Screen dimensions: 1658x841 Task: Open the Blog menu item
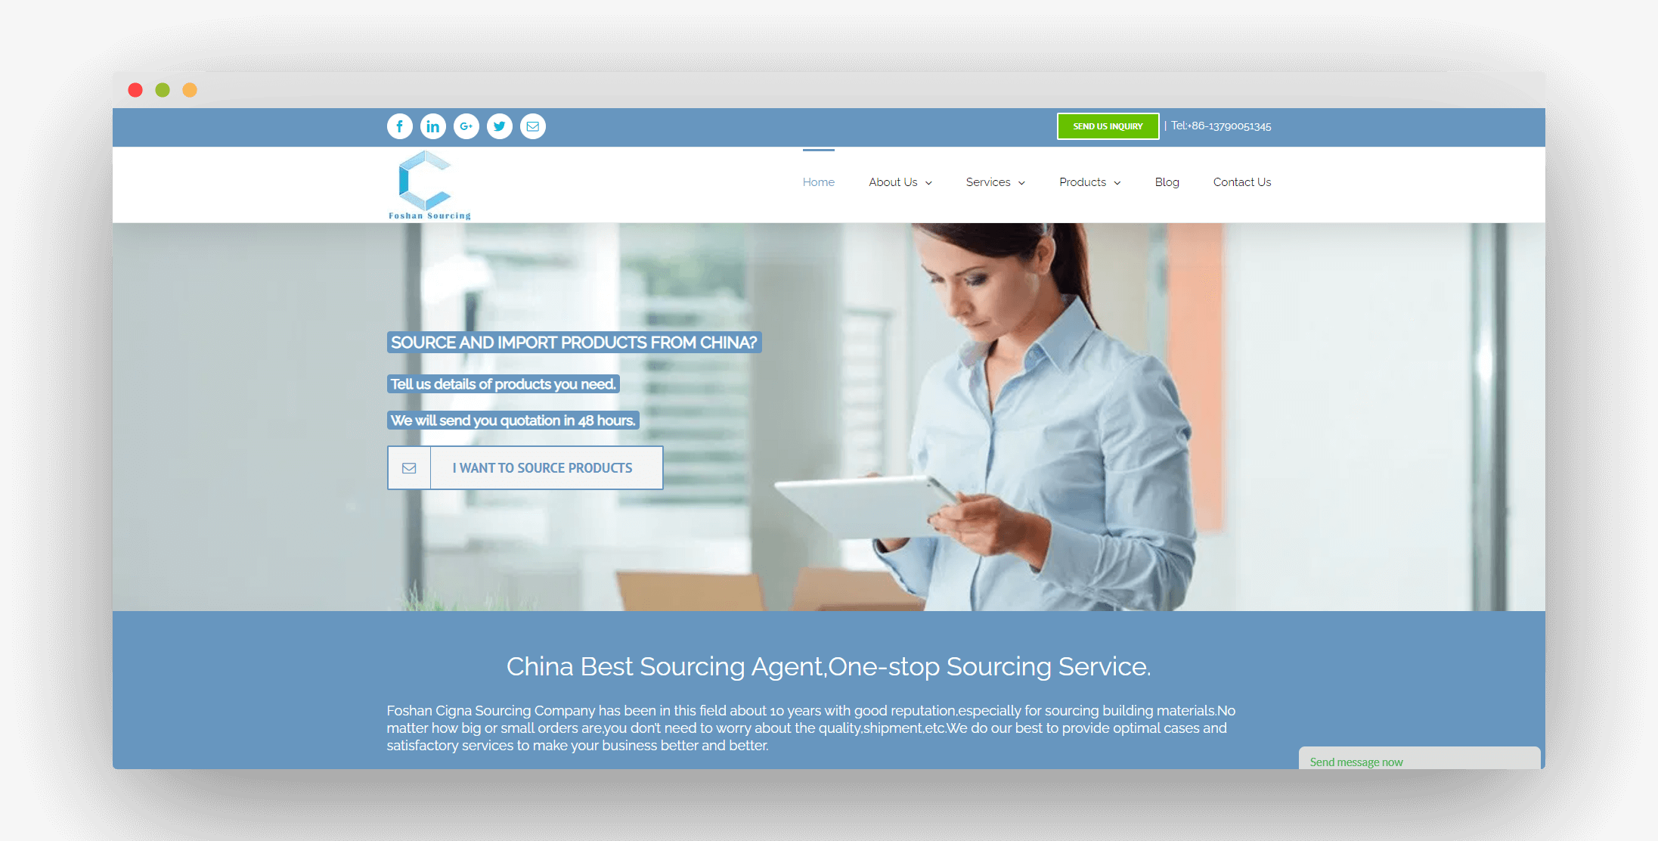click(x=1166, y=182)
